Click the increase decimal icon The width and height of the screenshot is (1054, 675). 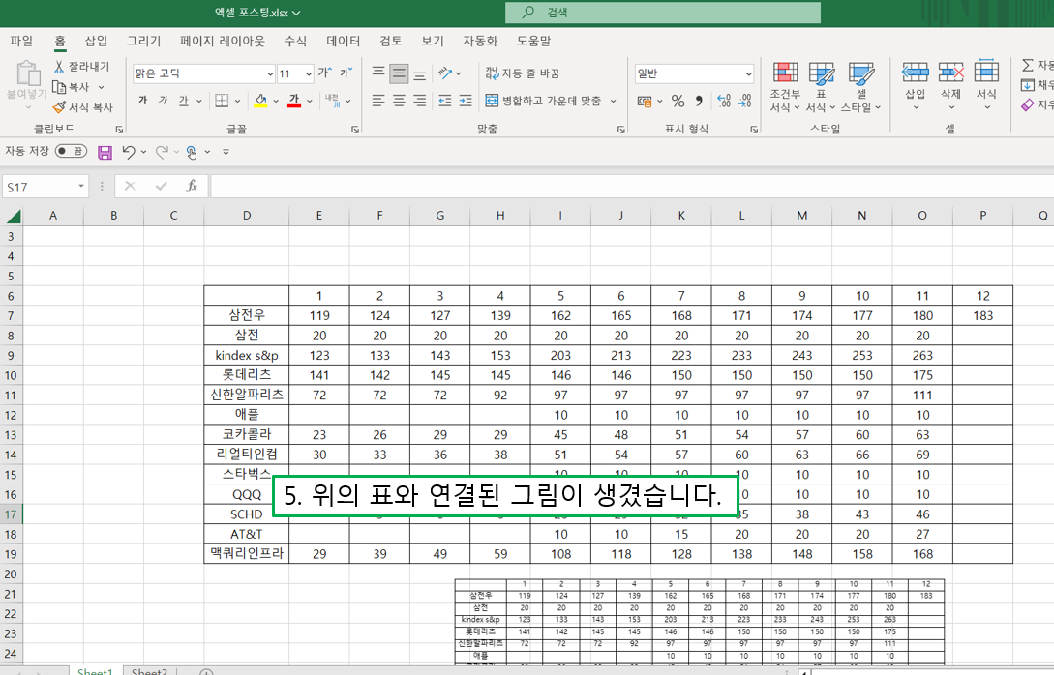pos(724,101)
